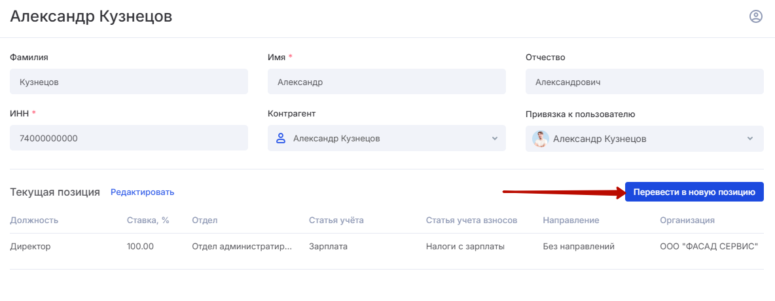Click the Должность column header

coord(34,221)
